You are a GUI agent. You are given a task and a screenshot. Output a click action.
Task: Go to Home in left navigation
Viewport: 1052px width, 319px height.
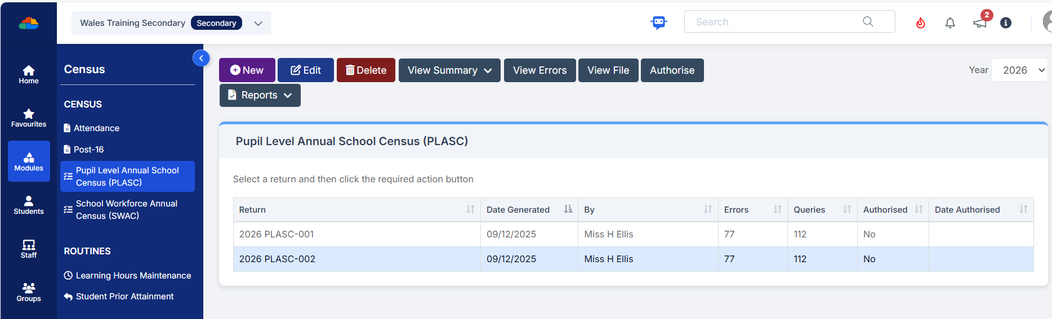pyautogui.click(x=29, y=74)
